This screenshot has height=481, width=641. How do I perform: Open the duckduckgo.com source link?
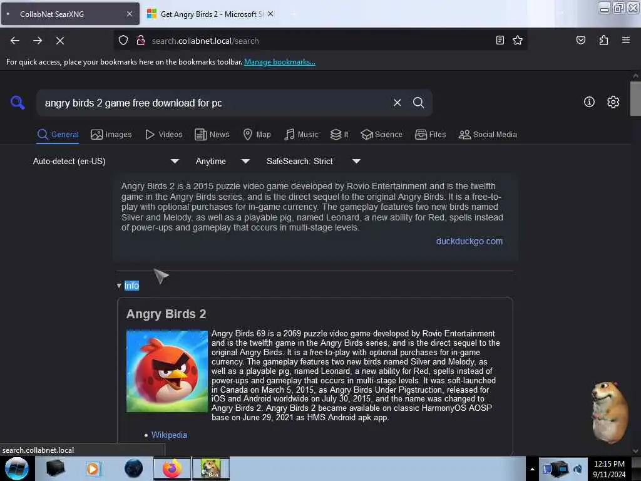coord(469,241)
